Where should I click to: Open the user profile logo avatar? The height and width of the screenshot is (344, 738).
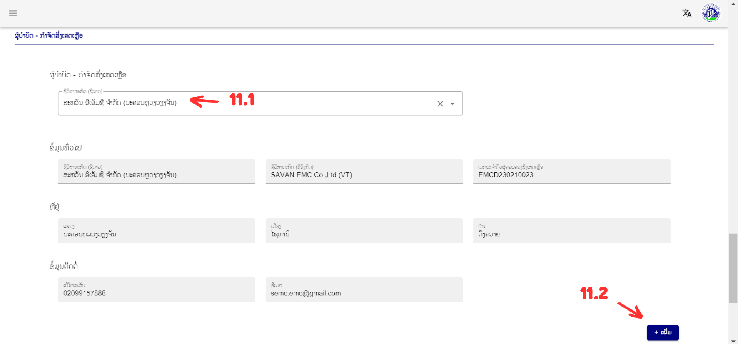point(711,13)
